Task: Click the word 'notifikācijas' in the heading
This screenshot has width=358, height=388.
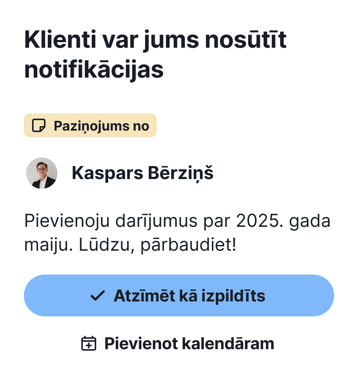Action: point(94,69)
